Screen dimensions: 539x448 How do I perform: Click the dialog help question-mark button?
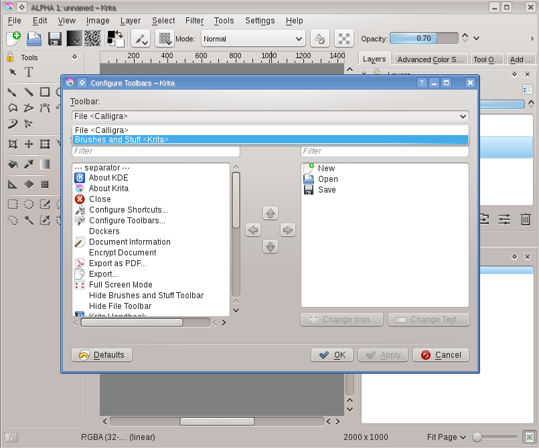(x=422, y=83)
